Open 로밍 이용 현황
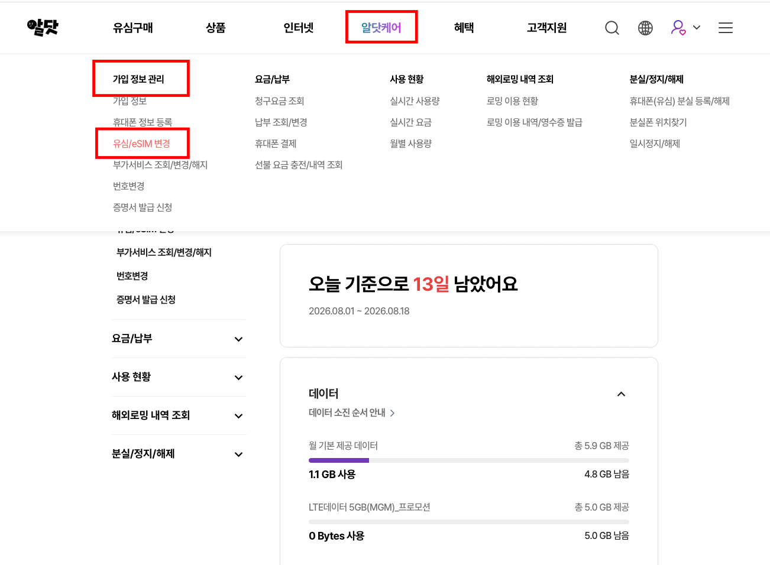 click(x=512, y=101)
